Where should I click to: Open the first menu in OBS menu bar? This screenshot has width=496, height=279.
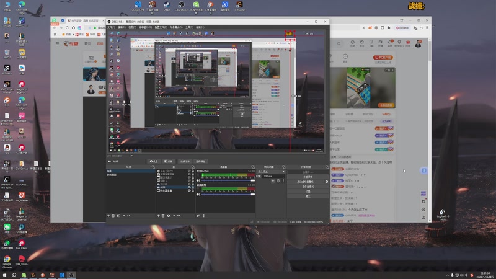pyautogui.click(x=110, y=27)
